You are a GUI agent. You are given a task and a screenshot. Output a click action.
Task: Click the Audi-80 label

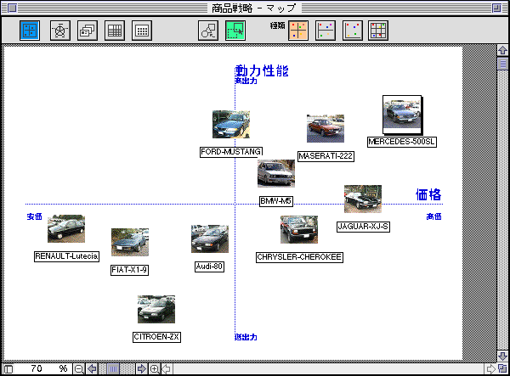(x=209, y=267)
